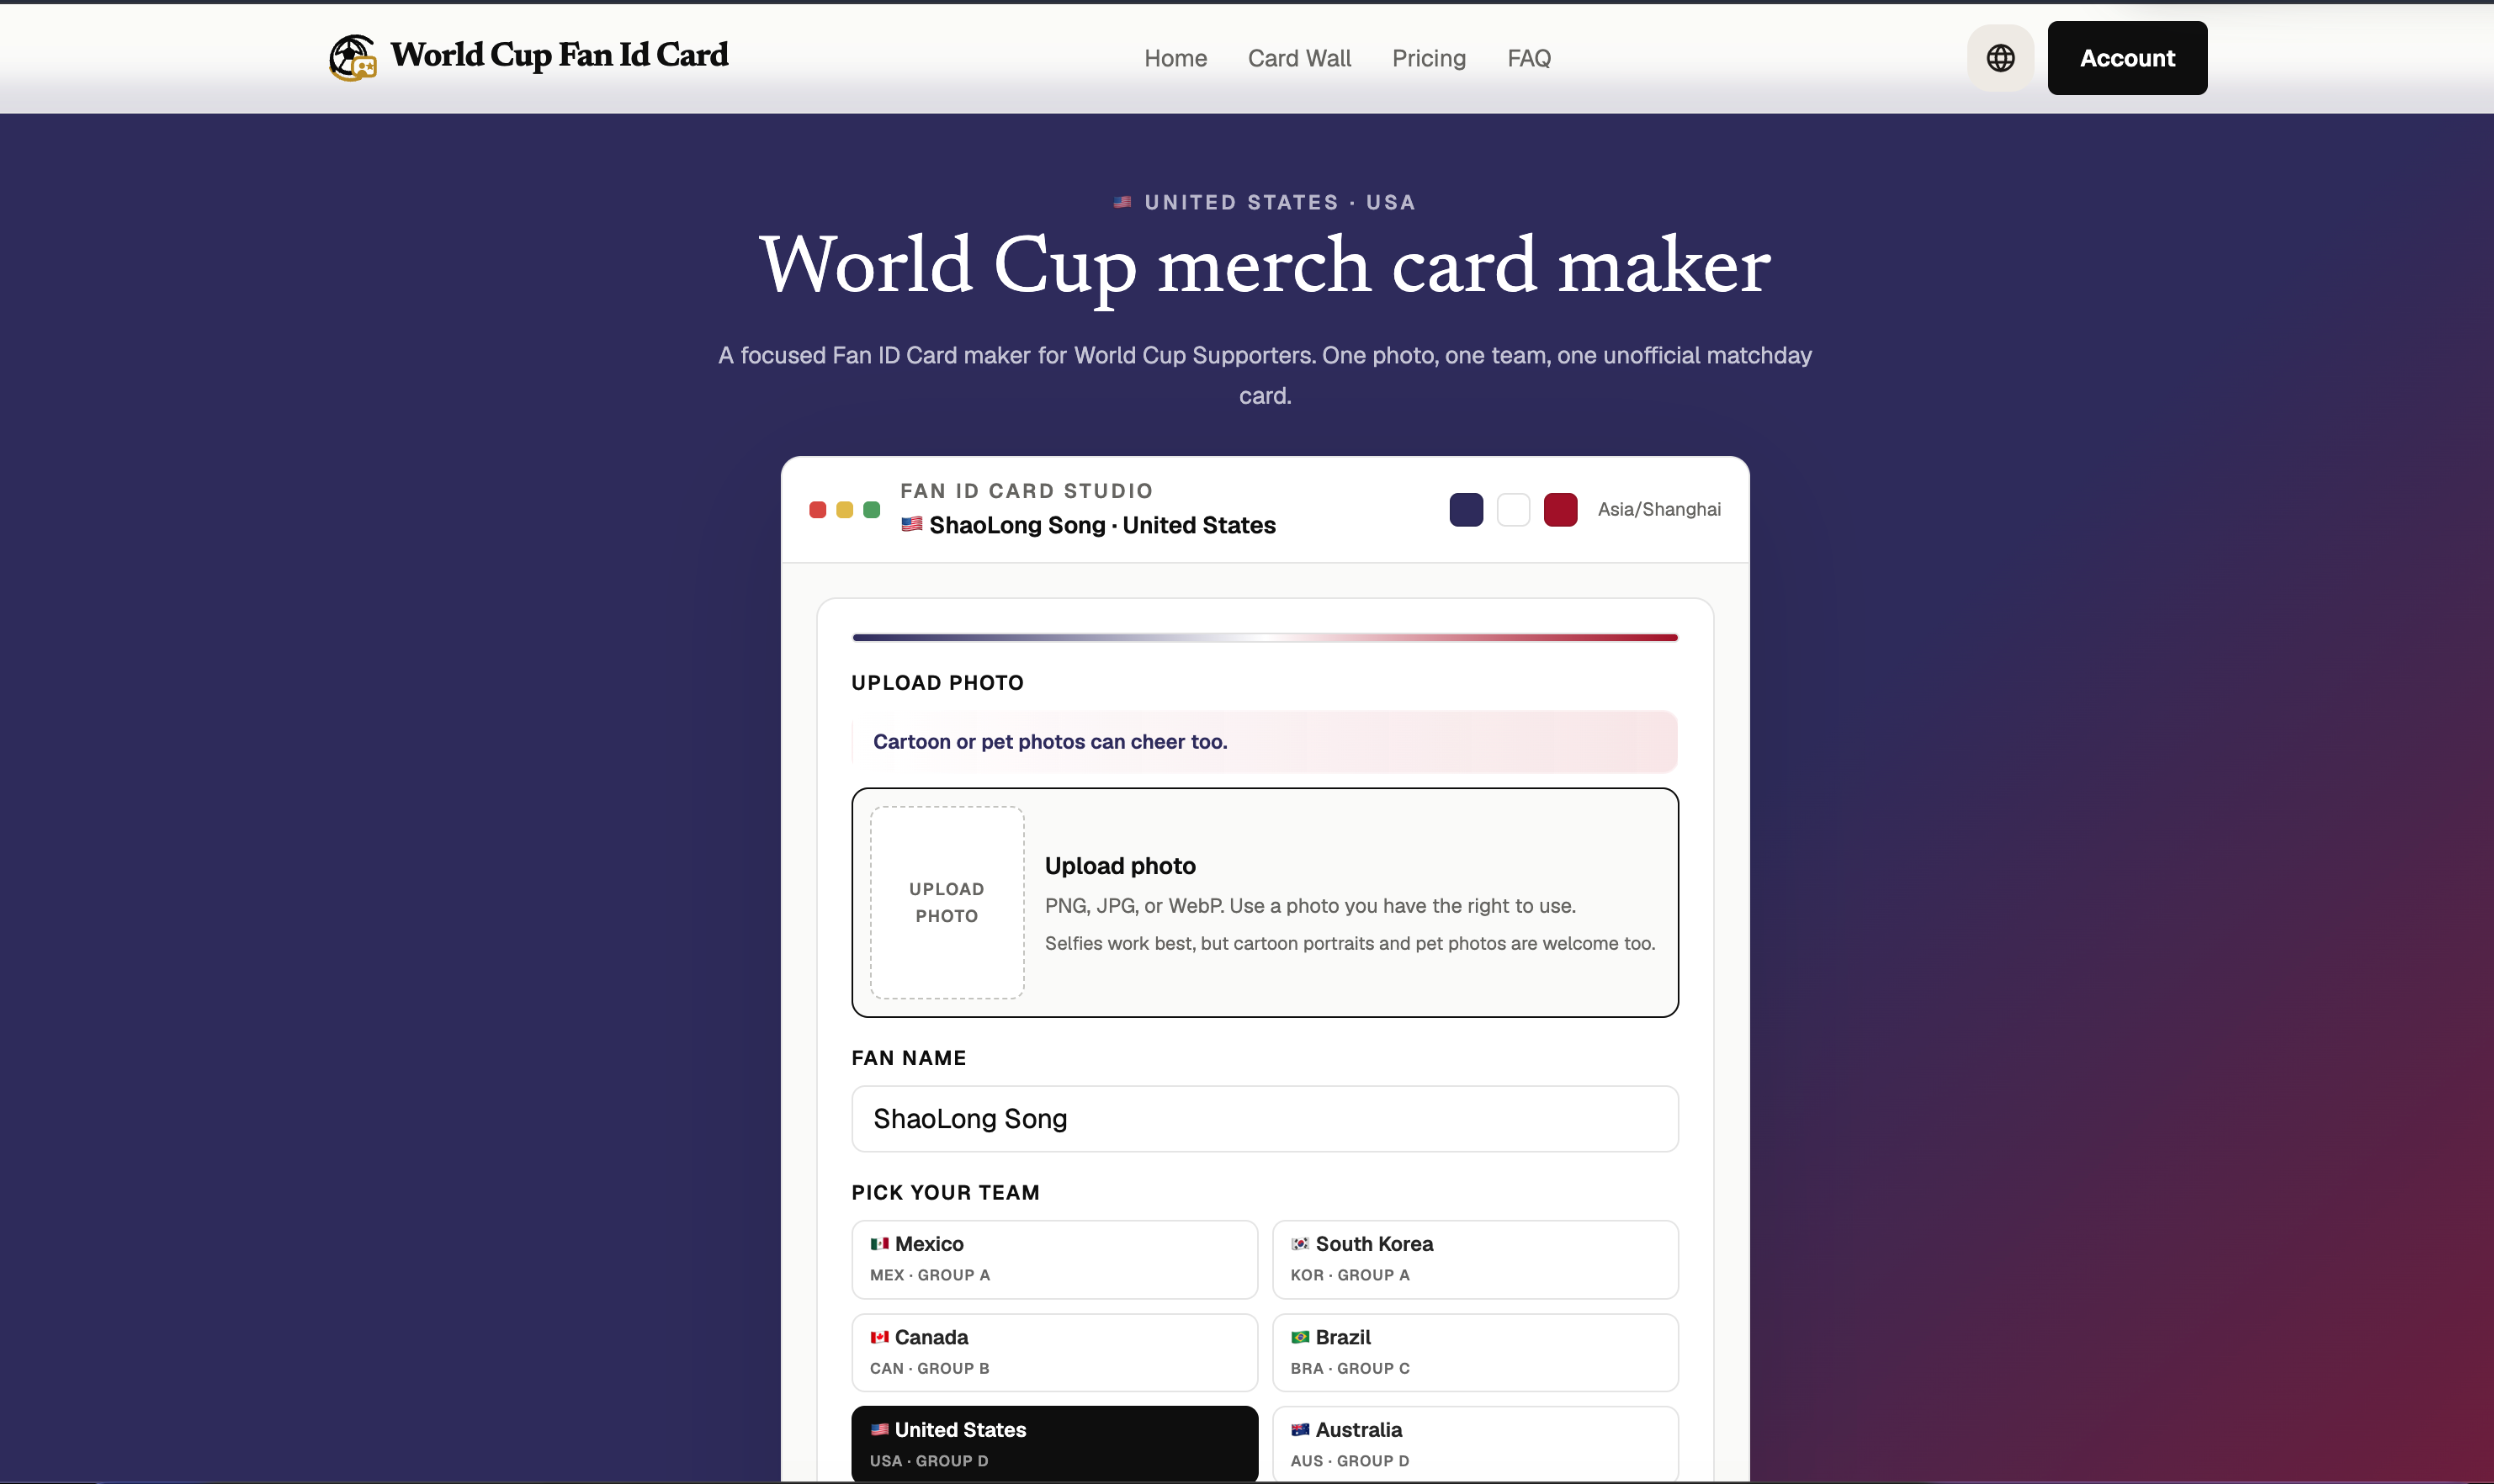2494x1484 pixels.
Task: Open the Pricing page
Action: pyautogui.click(x=1428, y=58)
